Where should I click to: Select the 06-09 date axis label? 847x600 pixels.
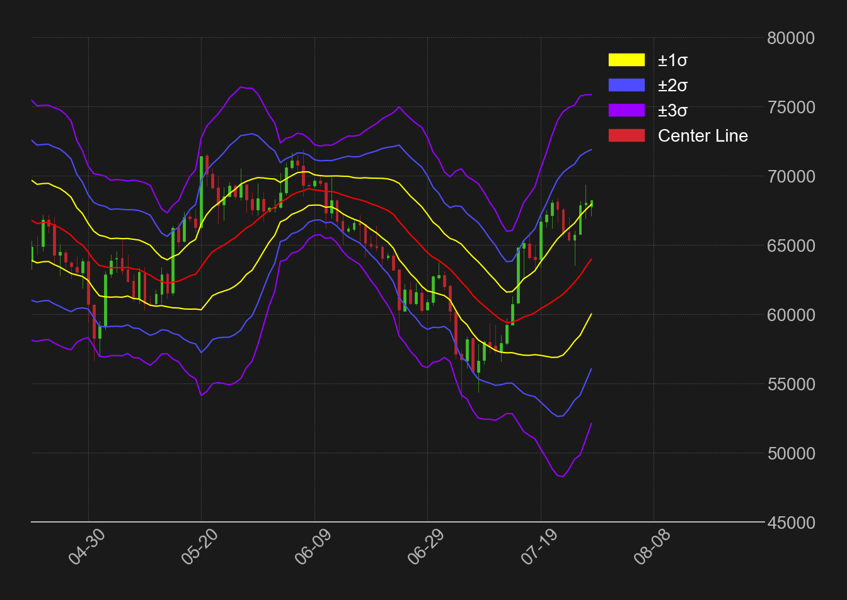[312, 547]
